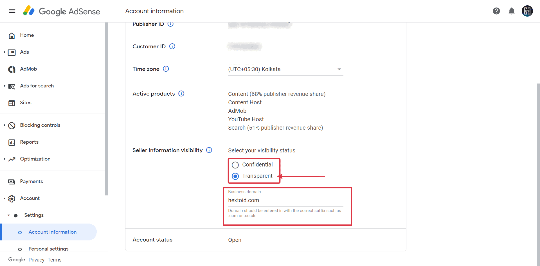Show info for Active products
This screenshot has width=540, height=266.
(x=181, y=94)
